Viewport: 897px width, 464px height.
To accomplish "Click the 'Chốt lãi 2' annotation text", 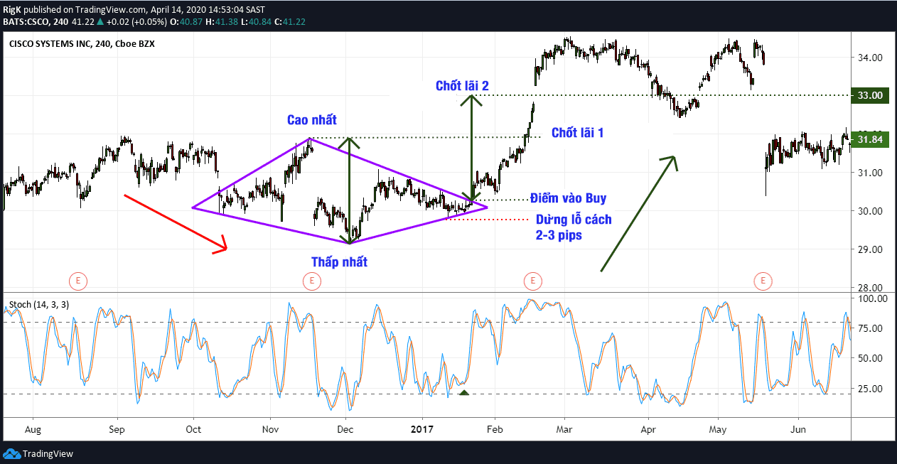I will 462,86.
